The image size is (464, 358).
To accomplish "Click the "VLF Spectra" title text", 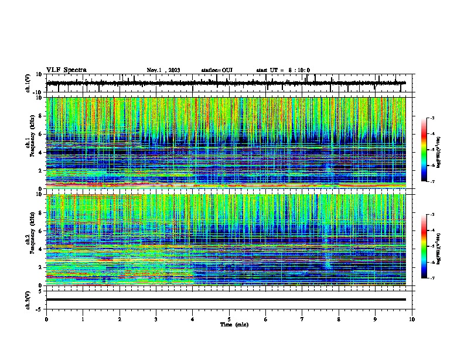I will coord(66,70).
